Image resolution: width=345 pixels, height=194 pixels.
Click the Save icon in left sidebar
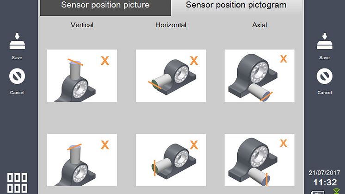(17, 41)
